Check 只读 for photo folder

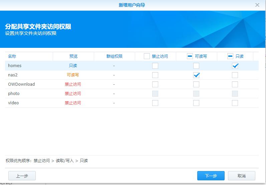coord(235,94)
